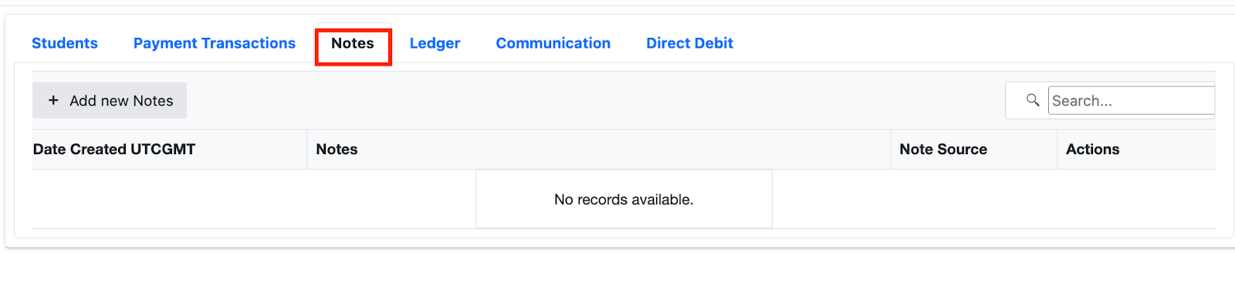This screenshot has height=290, width=1235.
Task: Click empty row area below Note Source header
Action: [x=974, y=199]
